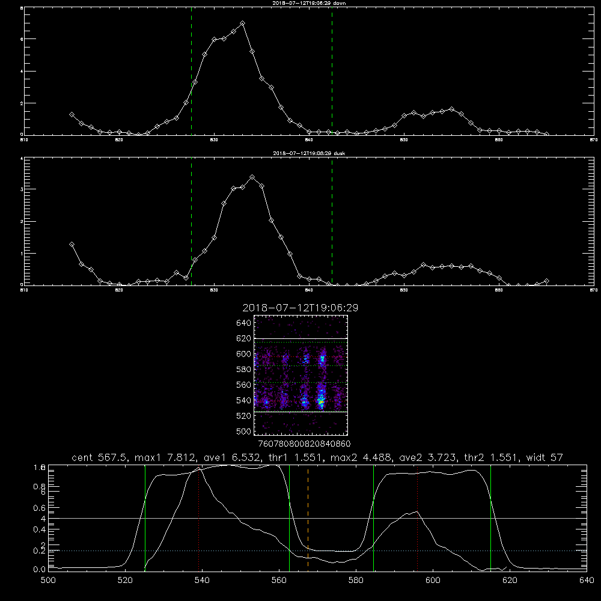Click the 640 x-axis label of bottom plot
601x601 pixels.
pos(587,581)
